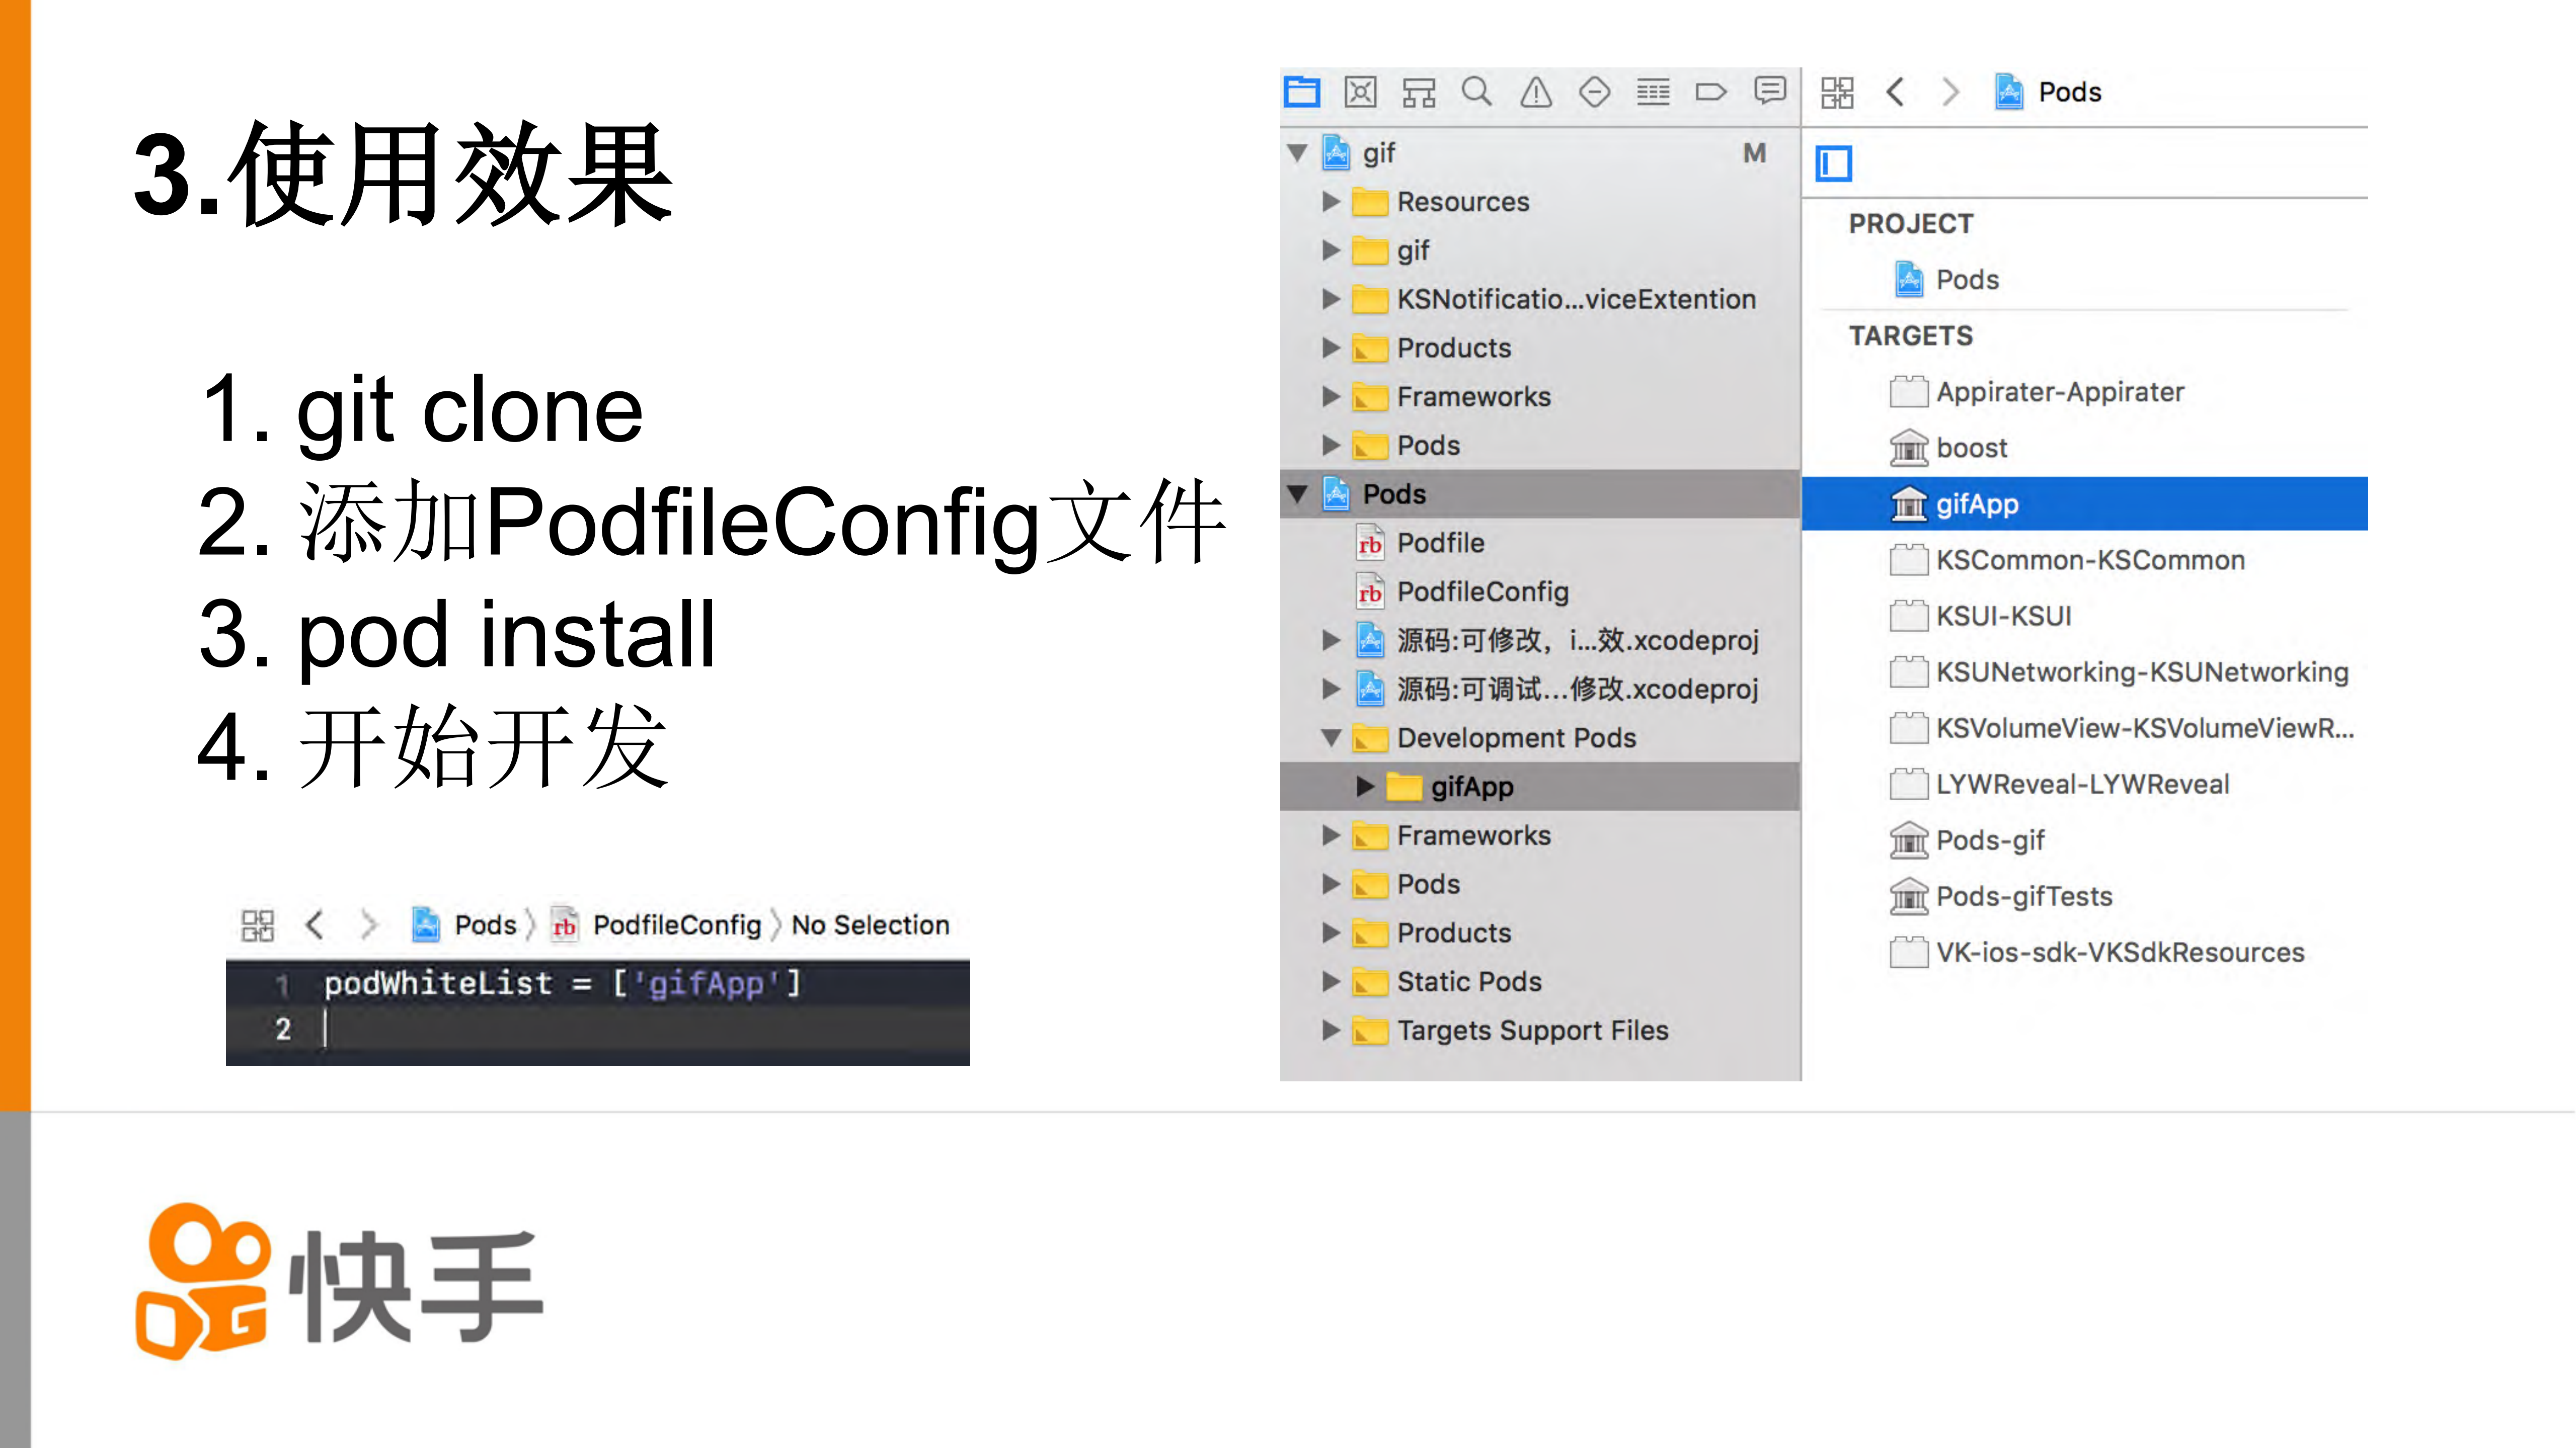2576x1448 pixels.
Task: Open the Symbol navigator
Action: [x=1419, y=92]
